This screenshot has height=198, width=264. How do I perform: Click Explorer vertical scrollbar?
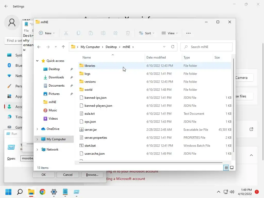click(x=233, y=105)
